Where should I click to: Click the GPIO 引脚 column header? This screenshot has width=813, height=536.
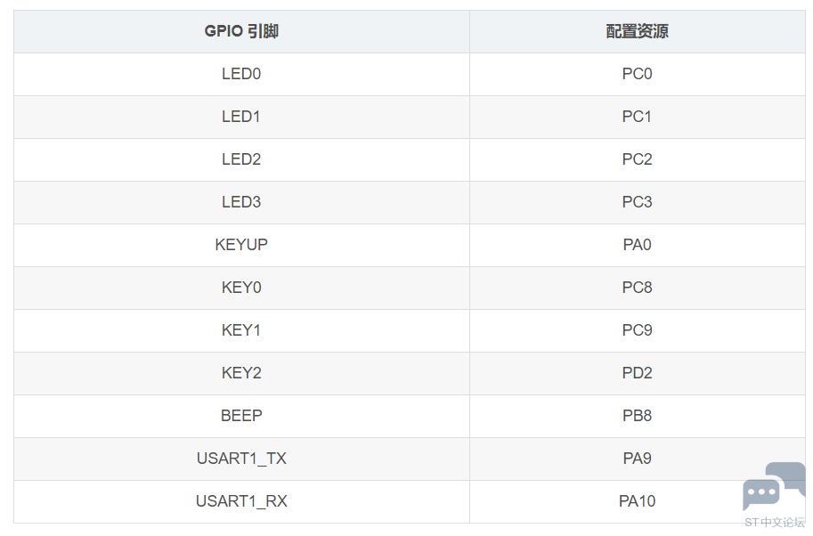241,32
